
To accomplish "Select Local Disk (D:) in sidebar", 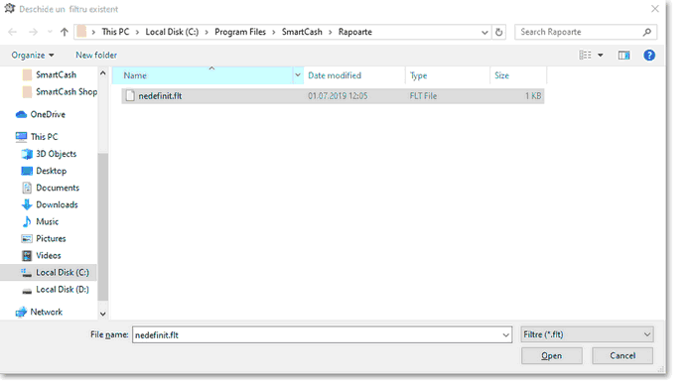I will (x=56, y=290).
